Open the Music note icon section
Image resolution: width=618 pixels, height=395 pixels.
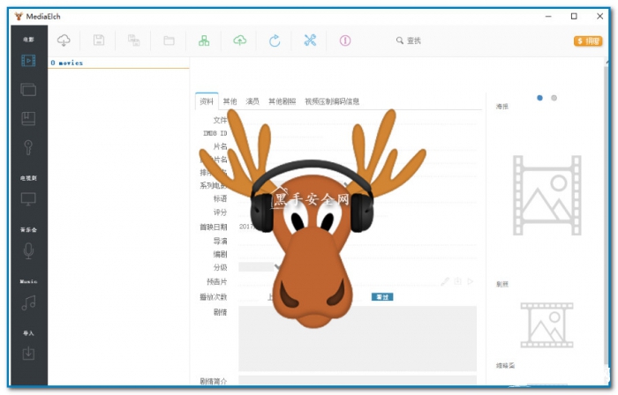28,303
